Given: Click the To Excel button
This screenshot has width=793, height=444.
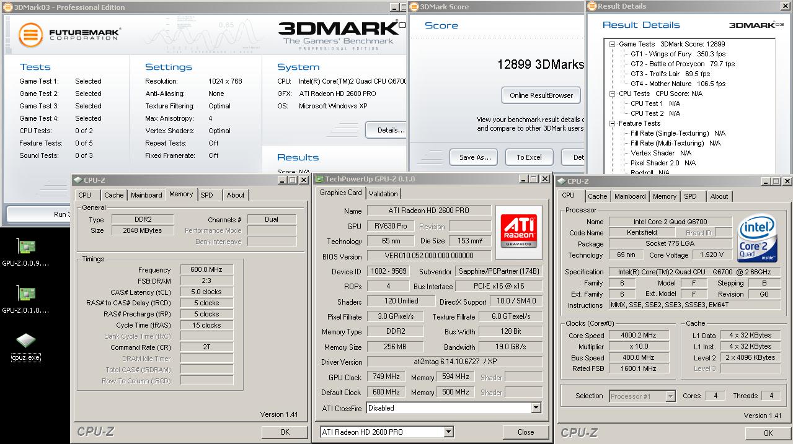Looking at the screenshot, I should (529, 157).
